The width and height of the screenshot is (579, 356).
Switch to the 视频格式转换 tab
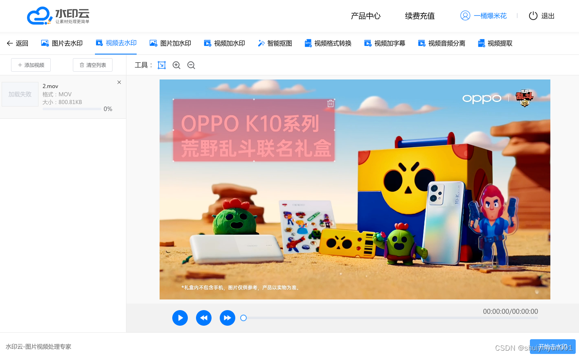tap(328, 43)
